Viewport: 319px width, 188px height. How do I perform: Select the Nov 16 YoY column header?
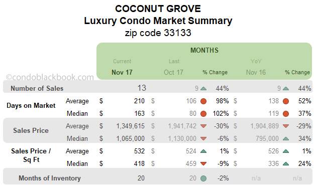point(256,72)
